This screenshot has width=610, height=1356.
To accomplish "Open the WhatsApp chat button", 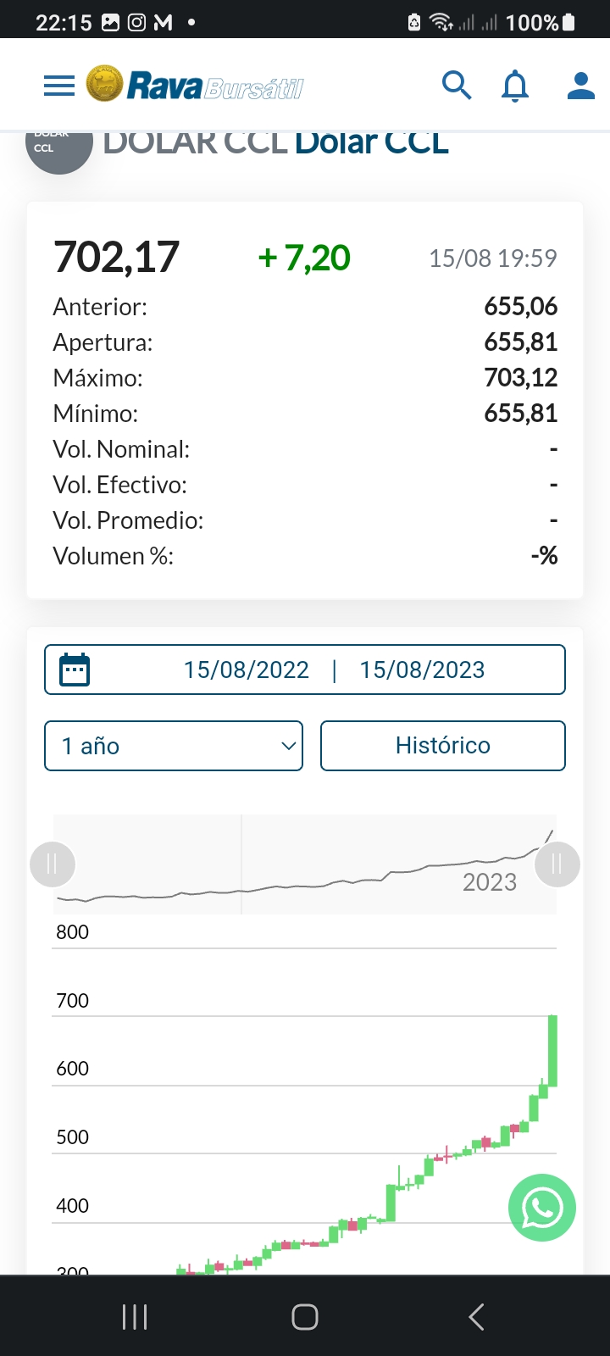I will click(x=541, y=1208).
